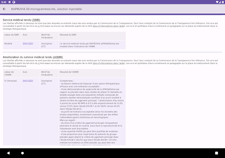Tap the Android home circle button

click(22, 153)
